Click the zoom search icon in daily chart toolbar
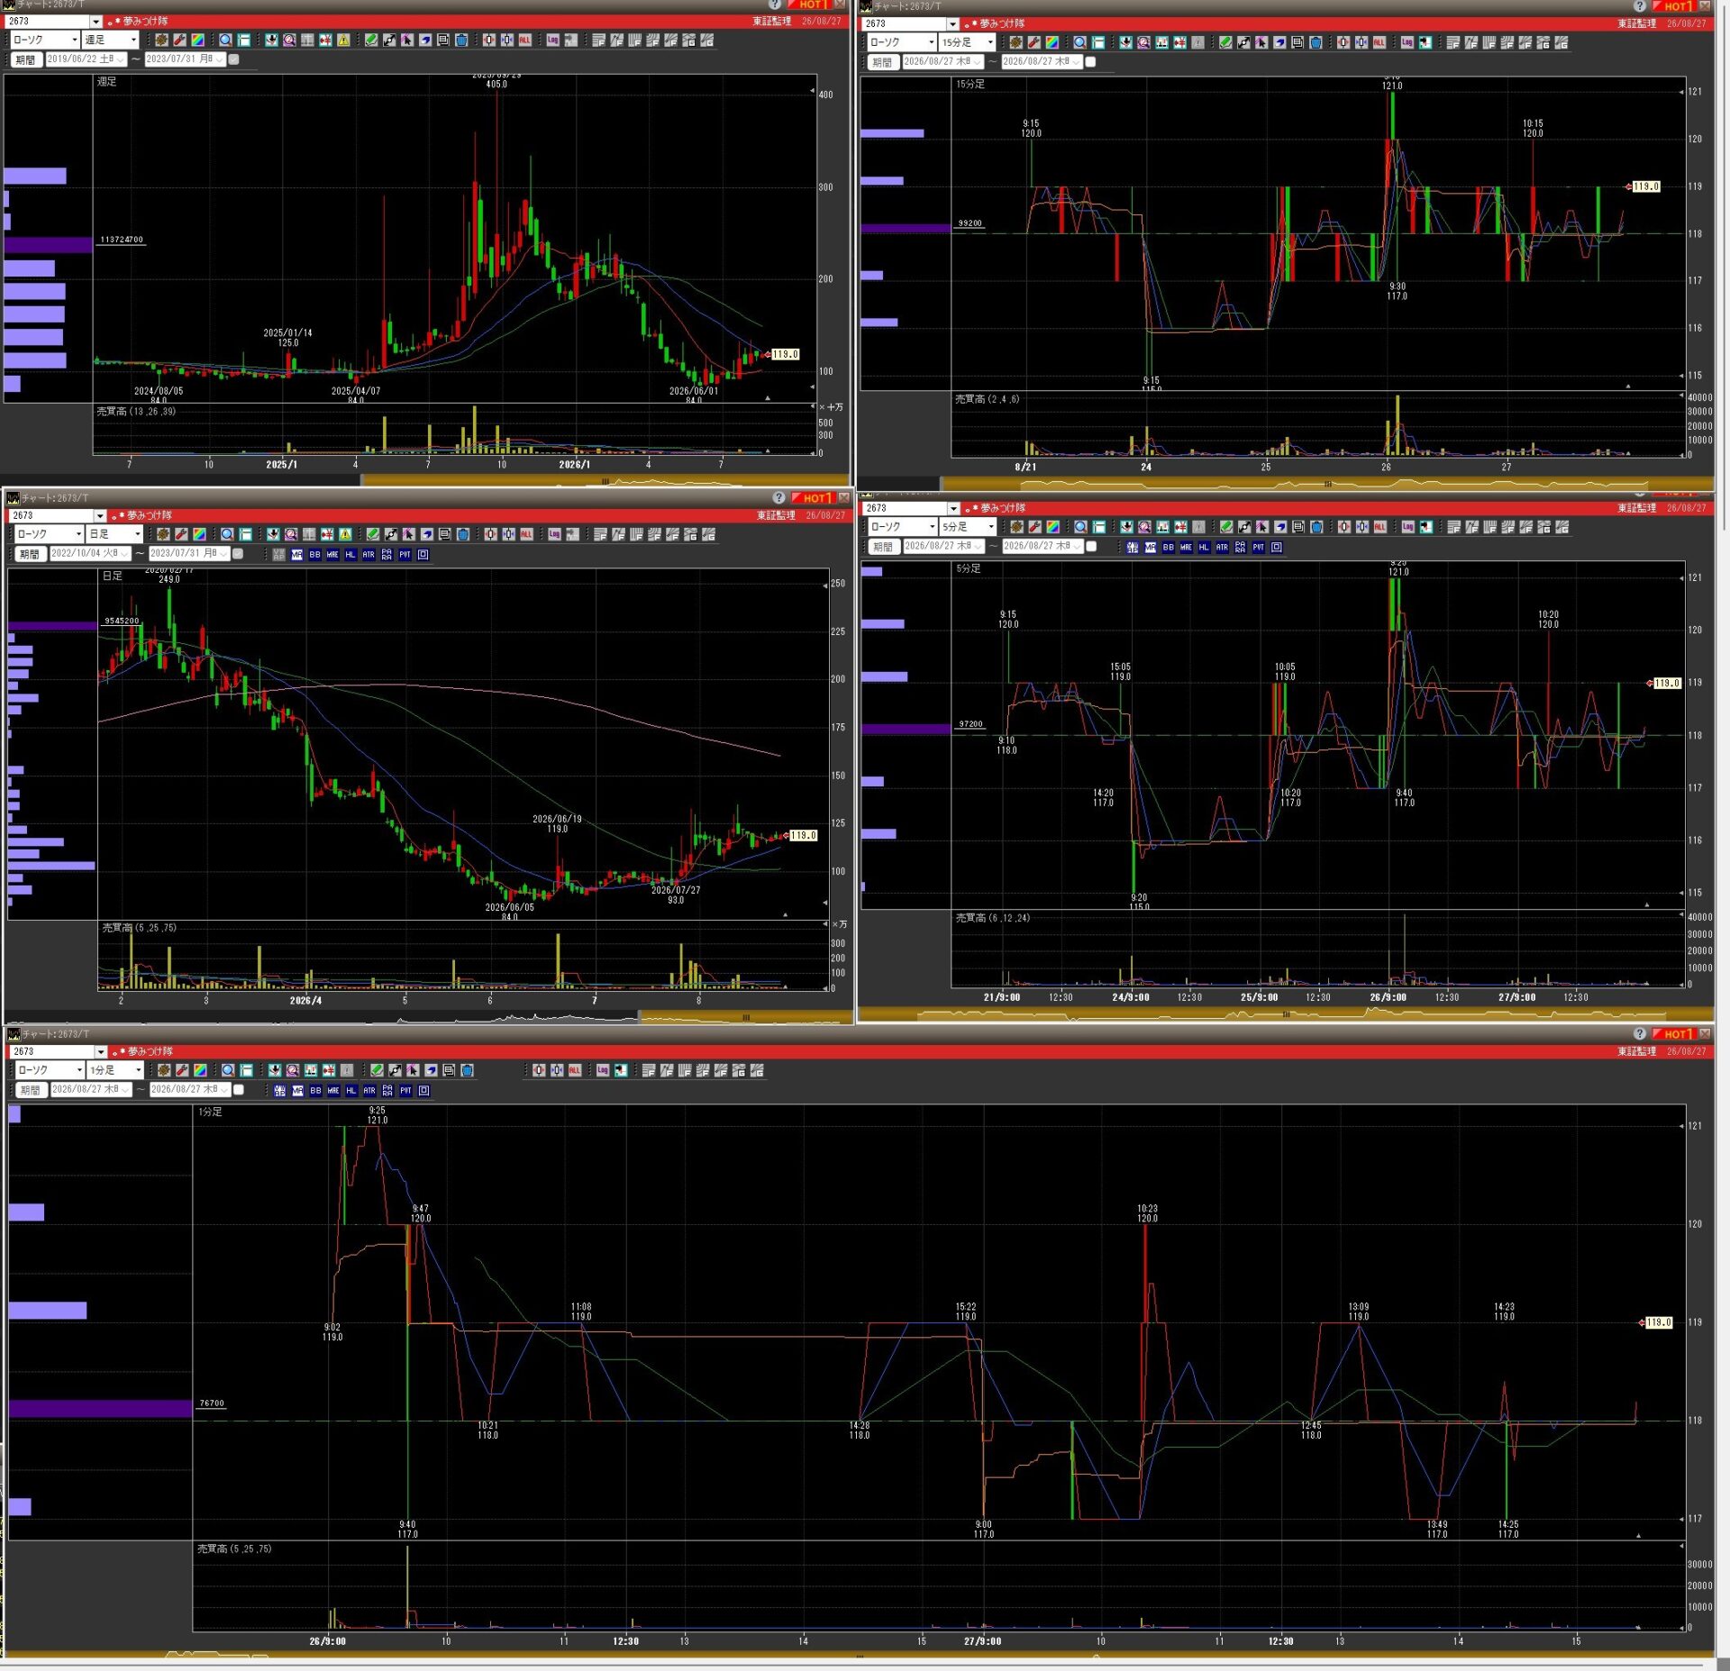This screenshot has height=1671, width=1730. point(291,534)
